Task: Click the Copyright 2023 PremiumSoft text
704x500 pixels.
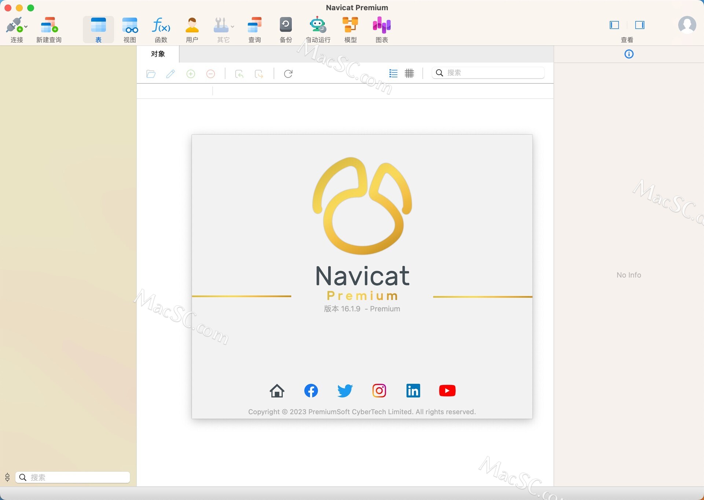Action: click(x=362, y=412)
